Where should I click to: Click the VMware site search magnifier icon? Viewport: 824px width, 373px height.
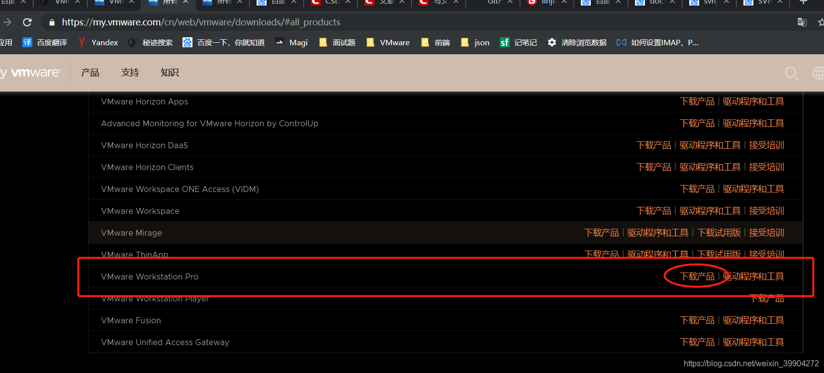pyautogui.click(x=792, y=74)
